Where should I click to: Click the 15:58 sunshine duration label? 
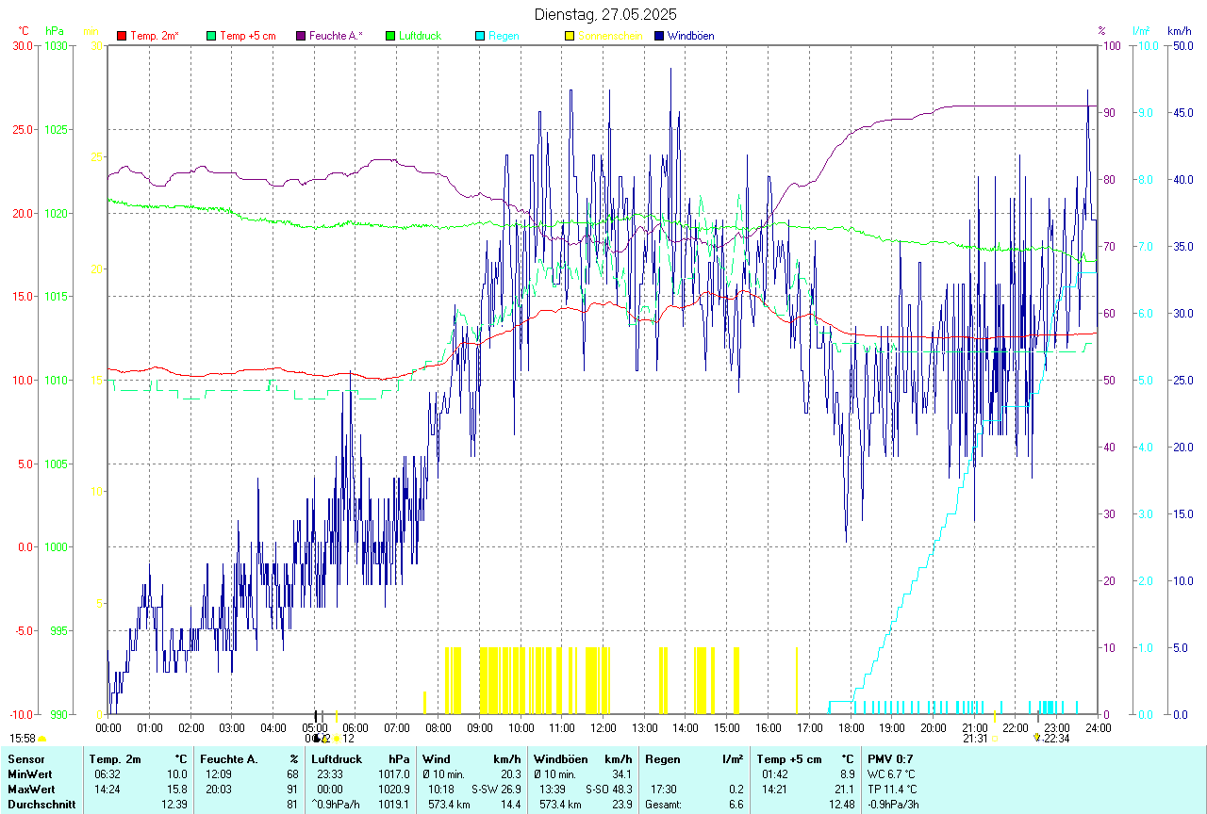pos(23,739)
